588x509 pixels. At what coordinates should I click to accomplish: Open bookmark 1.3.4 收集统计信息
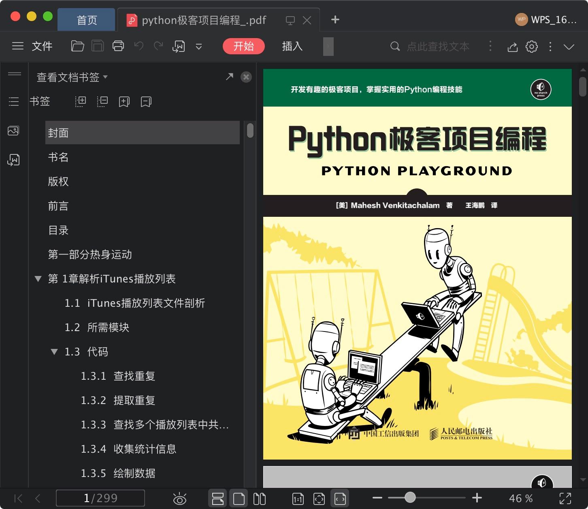pyautogui.click(x=128, y=449)
